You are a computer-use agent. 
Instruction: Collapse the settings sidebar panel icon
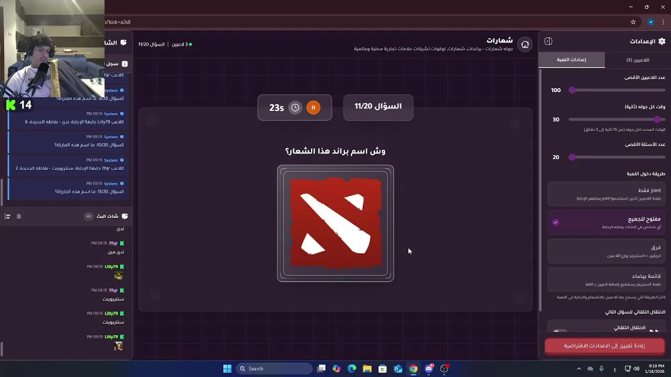click(x=548, y=41)
